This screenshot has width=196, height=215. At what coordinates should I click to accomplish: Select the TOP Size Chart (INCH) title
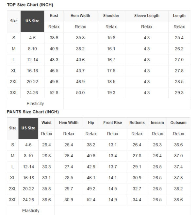[30, 5]
